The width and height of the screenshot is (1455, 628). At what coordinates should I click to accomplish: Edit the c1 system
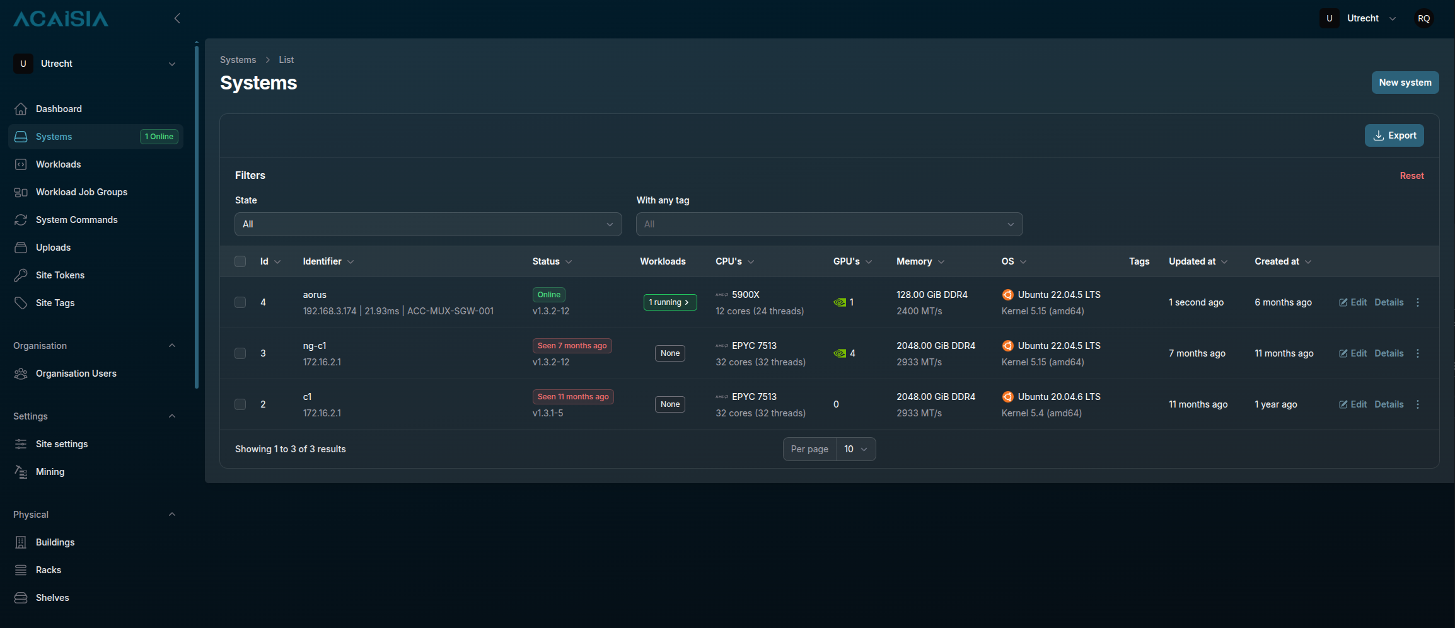pos(1353,404)
